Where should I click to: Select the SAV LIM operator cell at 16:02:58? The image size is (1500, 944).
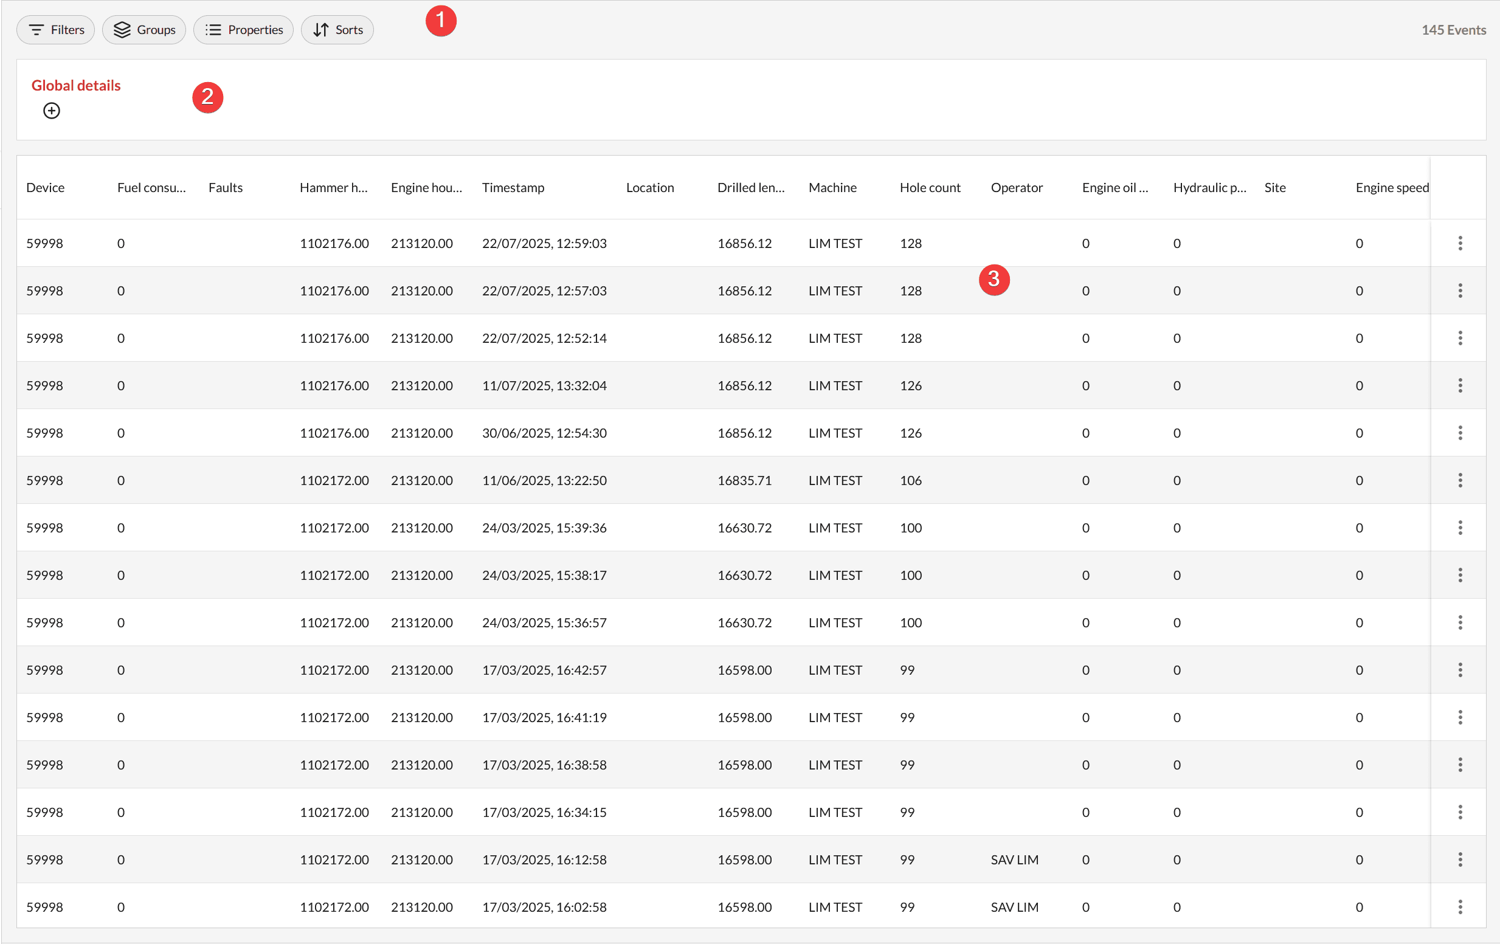click(x=1014, y=907)
